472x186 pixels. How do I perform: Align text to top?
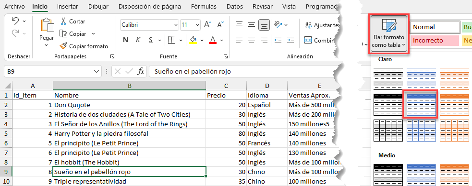point(239,24)
